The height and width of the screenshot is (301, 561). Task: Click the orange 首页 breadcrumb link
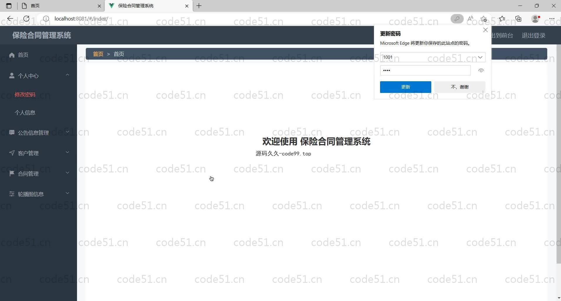tap(98, 54)
